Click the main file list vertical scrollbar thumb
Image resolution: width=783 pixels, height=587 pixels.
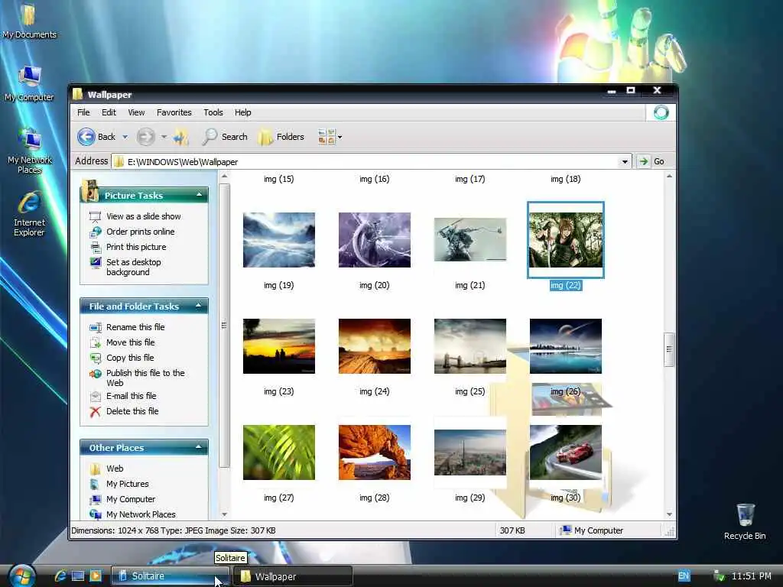point(669,349)
